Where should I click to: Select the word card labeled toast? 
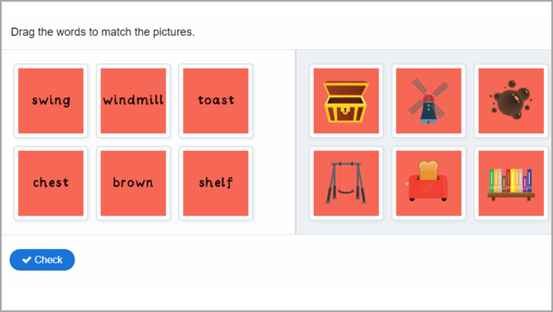click(215, 100)
